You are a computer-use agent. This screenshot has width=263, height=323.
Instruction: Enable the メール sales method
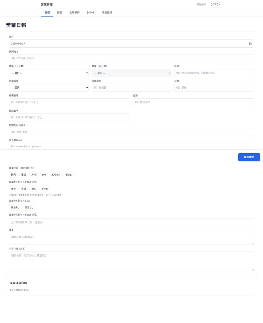(x=34, y=174)
